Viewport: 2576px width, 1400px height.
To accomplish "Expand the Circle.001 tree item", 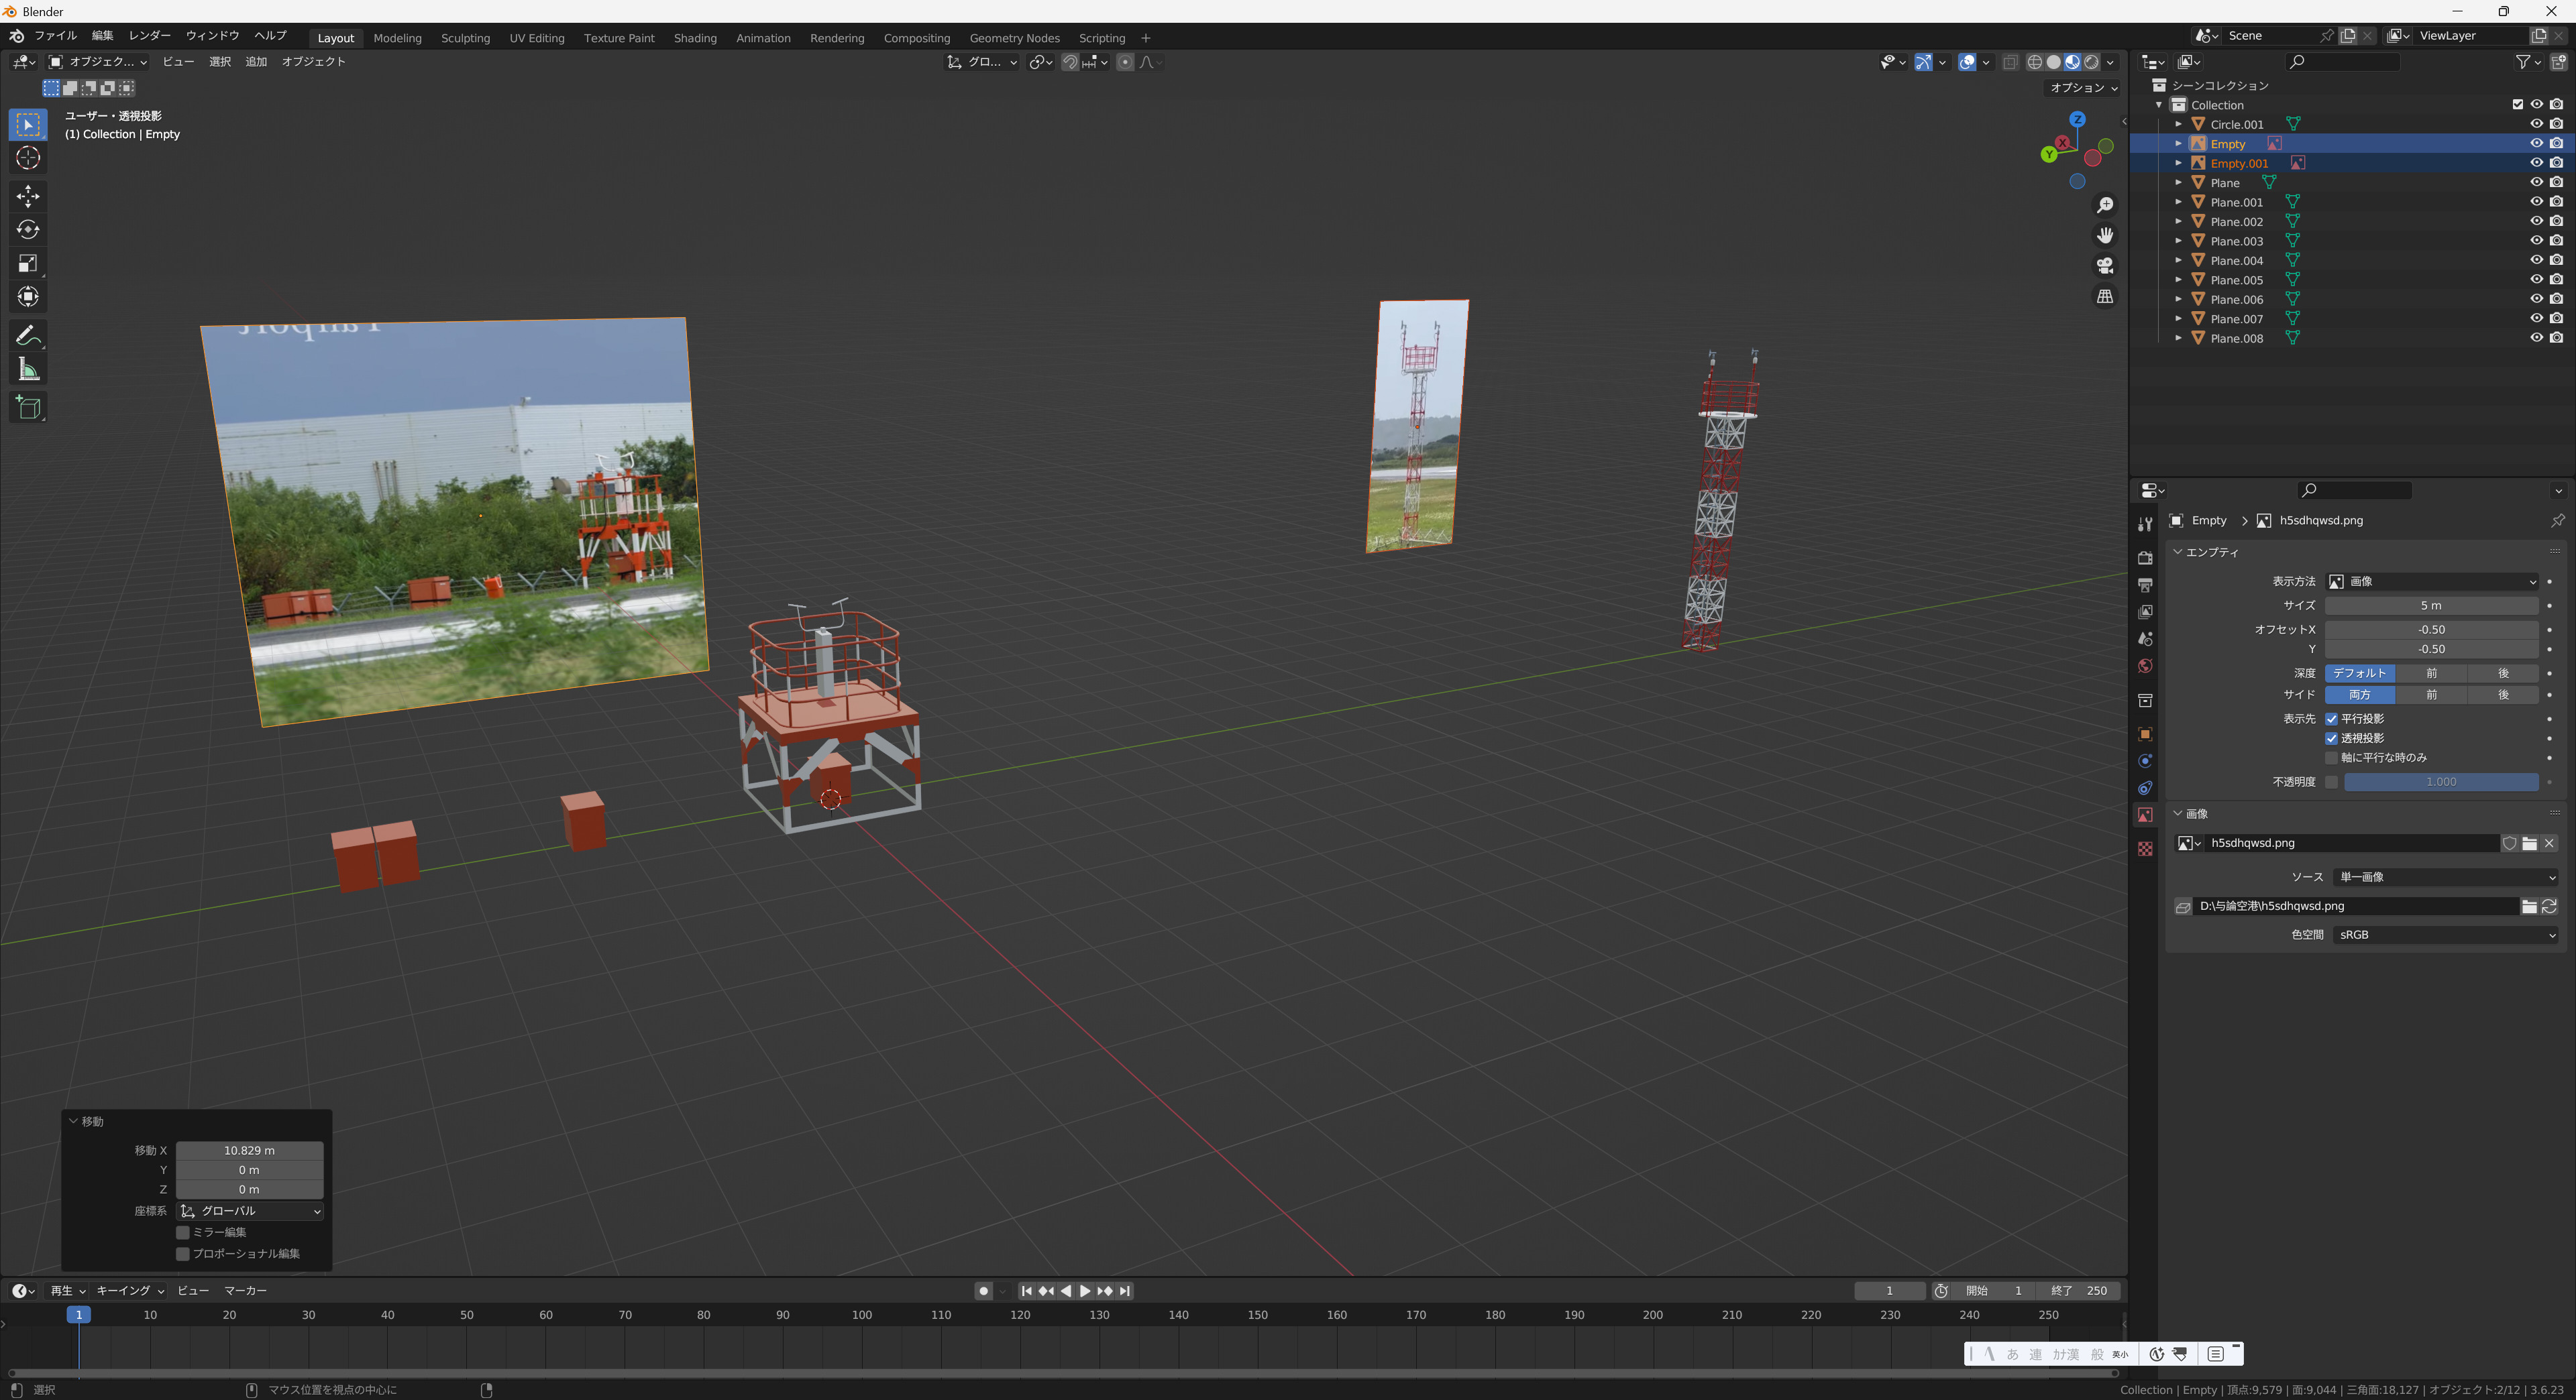I will (x=2178, y=124).
